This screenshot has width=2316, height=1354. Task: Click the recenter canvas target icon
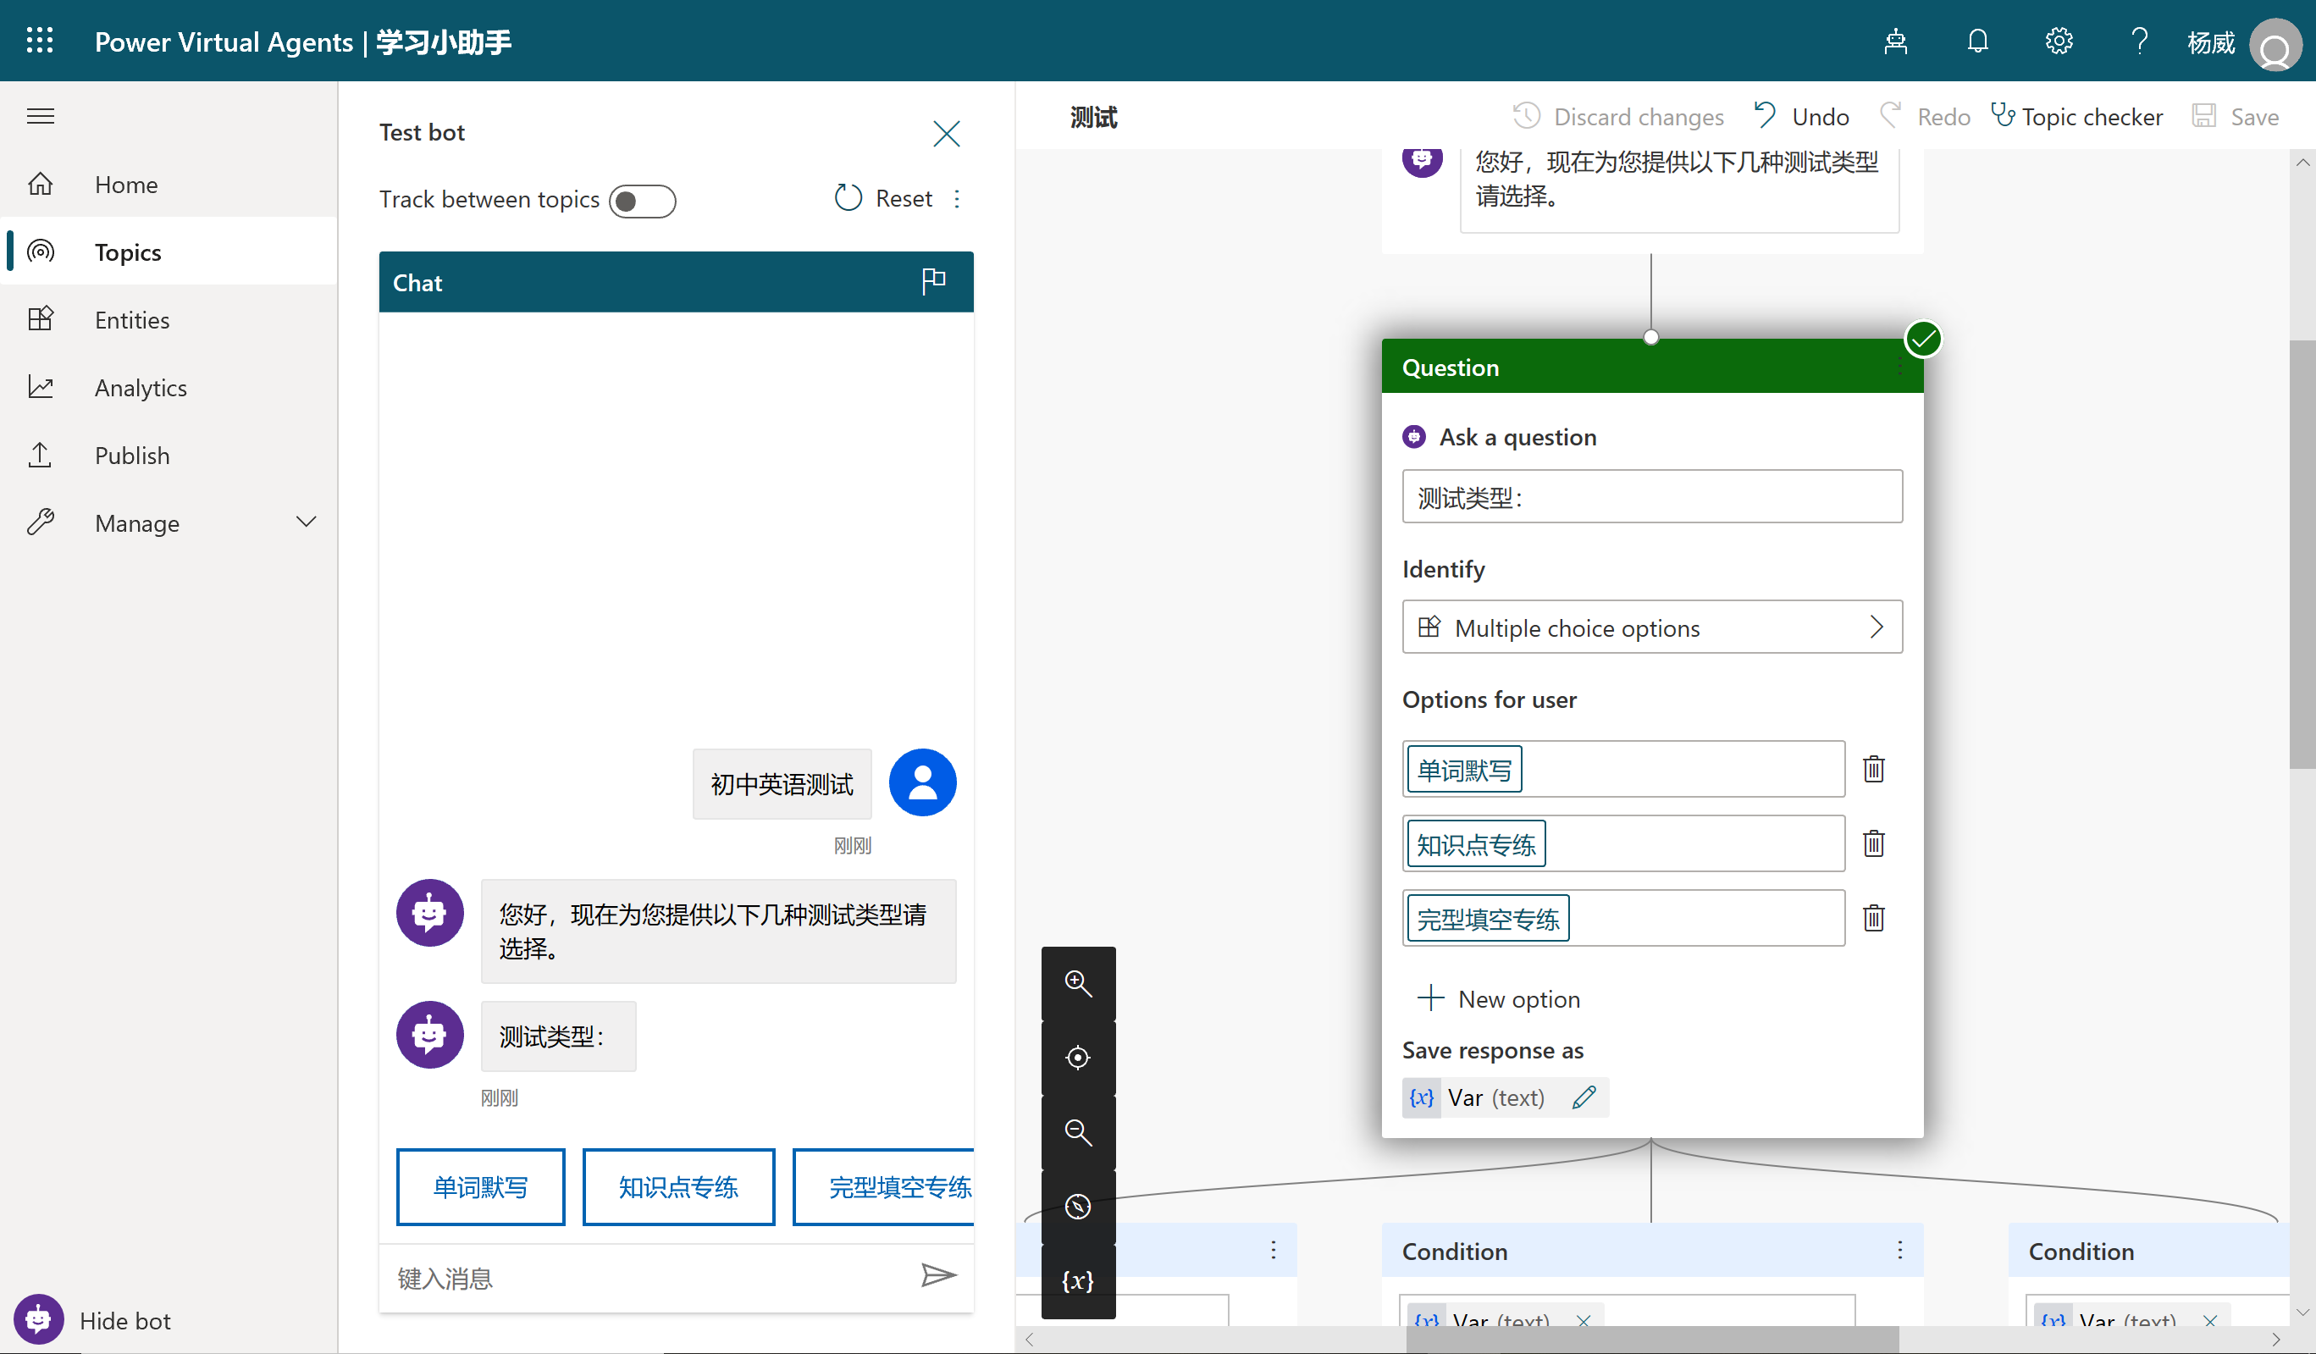click(x=1077, y=1058)
